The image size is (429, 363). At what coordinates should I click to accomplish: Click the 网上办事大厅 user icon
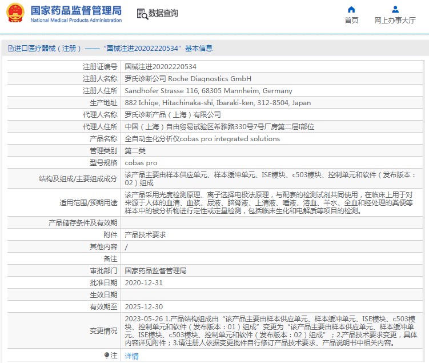click(x=395, y=10)
